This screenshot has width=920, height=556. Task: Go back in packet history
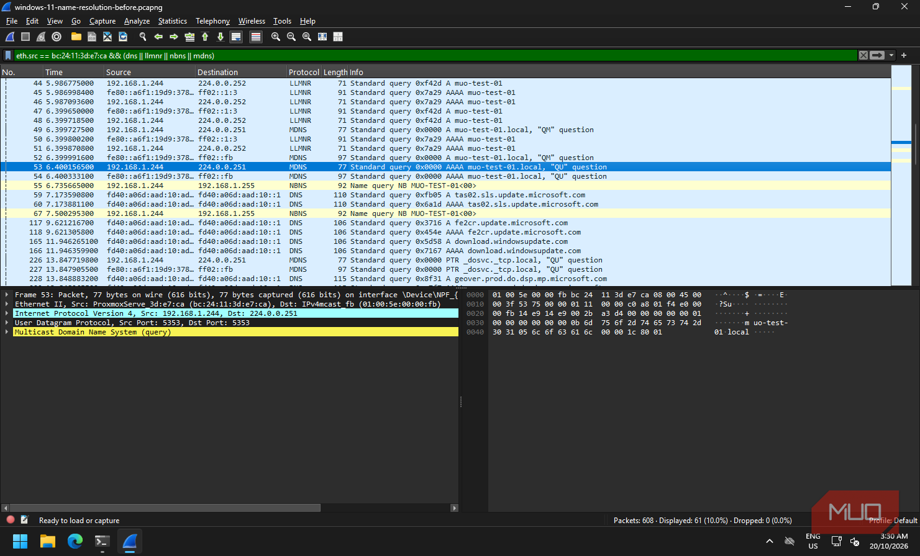click(158, 37)
